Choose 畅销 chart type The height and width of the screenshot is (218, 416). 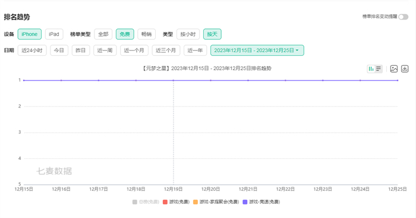click(x=146, y=34)
